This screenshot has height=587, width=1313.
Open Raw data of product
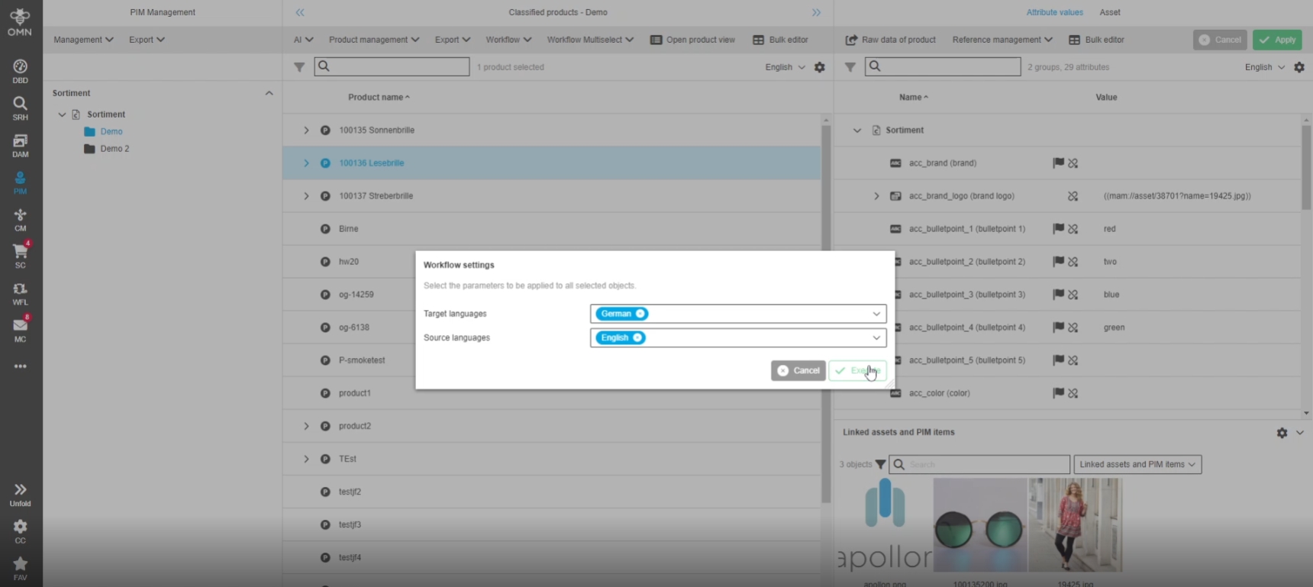click(x=890, y=40)
